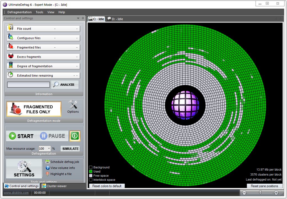Toggle the Background color checkbox
Viewport: 287px width, 199px height.
(91, 167)
